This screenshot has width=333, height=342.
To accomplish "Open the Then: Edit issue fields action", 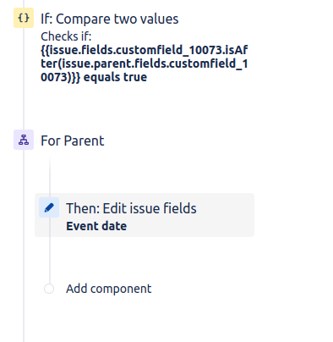I will pyautogui.click(x=131, y=208).
